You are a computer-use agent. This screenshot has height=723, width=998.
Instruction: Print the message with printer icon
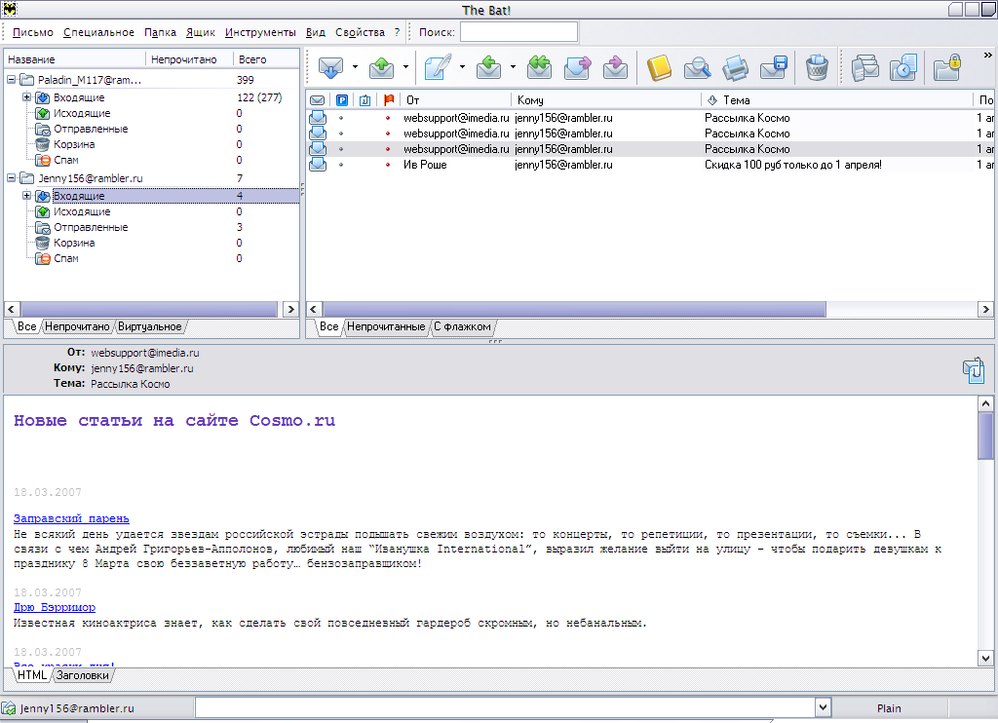(735, 67)
